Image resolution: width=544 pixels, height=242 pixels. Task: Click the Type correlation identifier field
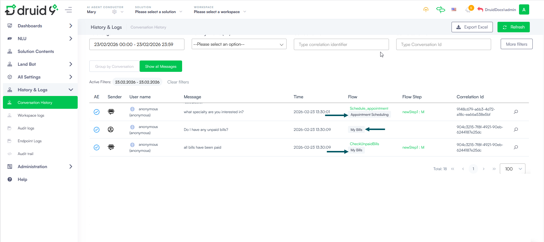click(341, 45)
